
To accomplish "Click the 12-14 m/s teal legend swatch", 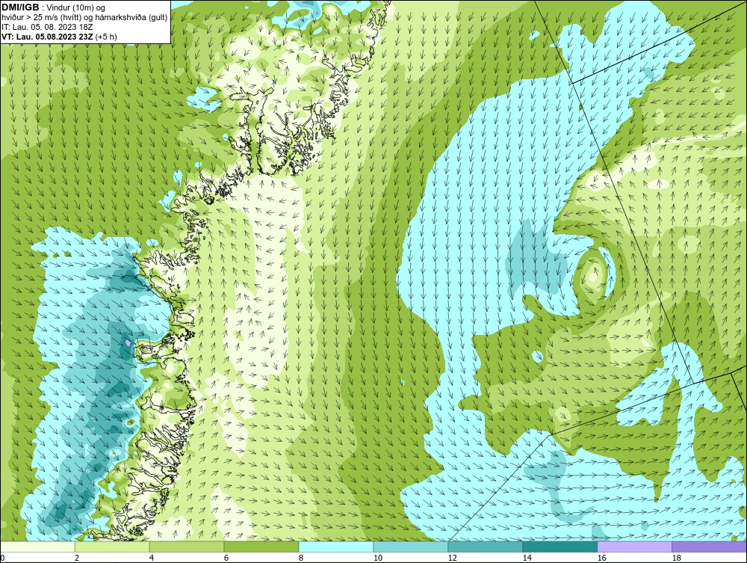I will [486, 547].
